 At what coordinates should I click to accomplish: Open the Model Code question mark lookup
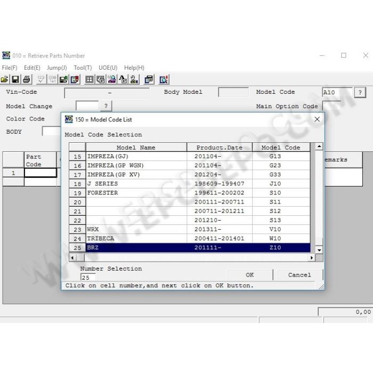[x=360, y=92]
